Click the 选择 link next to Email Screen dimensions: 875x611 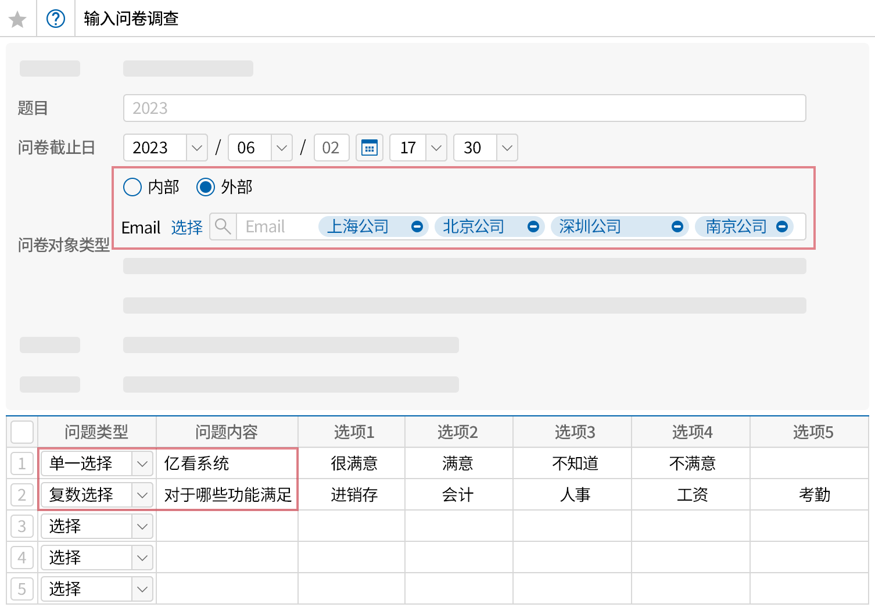187,227
